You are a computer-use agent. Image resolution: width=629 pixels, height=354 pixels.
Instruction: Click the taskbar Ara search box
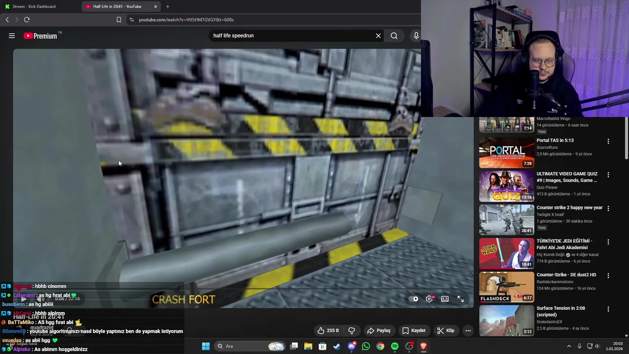point(251,346)
